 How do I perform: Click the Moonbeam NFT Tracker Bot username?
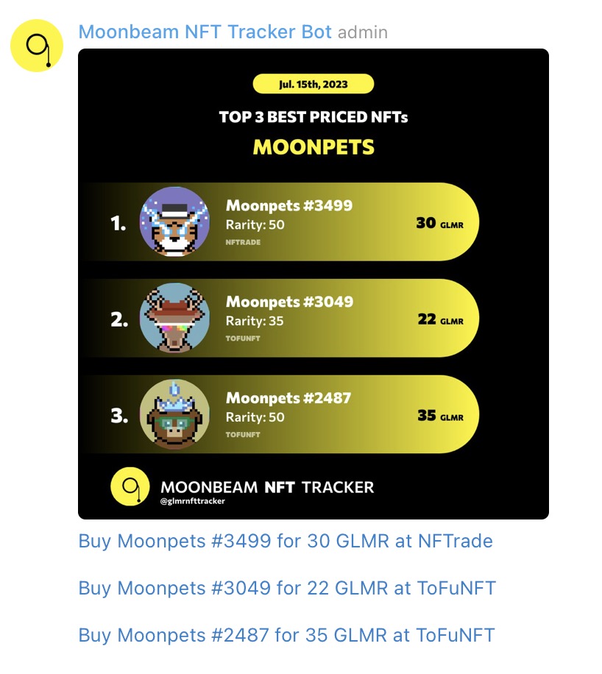click(x=206, y=32)
